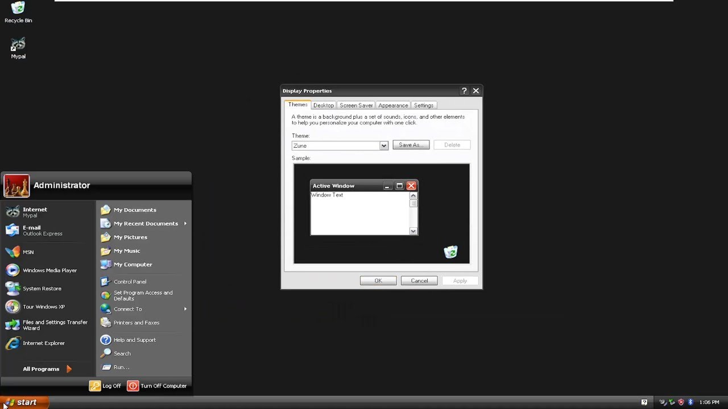Click the help balloon taskbar icon
The height and width of the screenshot is (409, 728).
tap(644, 402)
